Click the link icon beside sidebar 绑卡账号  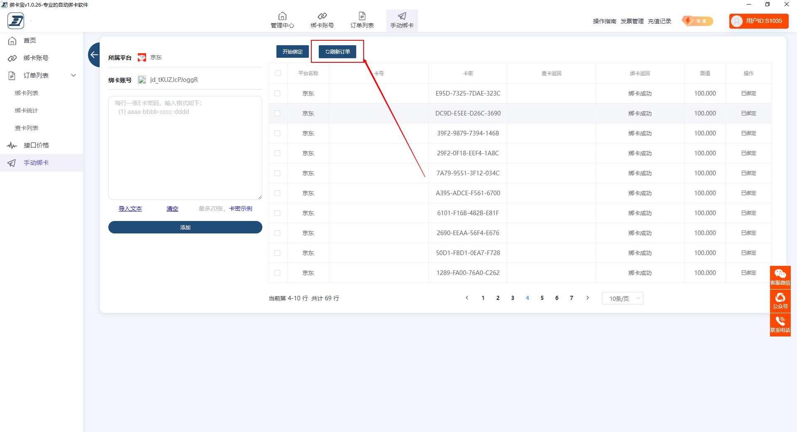(12, 58)
